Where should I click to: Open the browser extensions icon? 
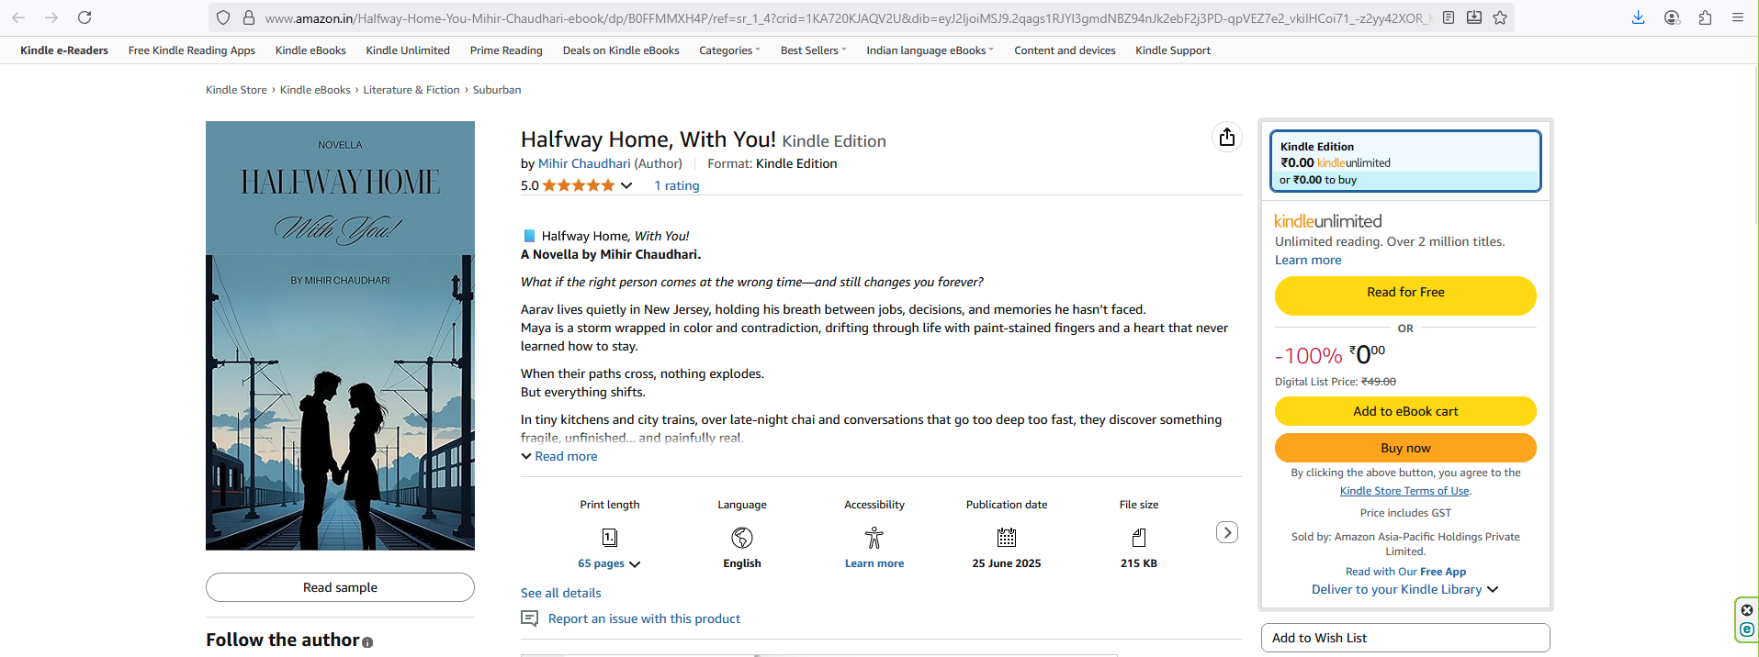1705,17
